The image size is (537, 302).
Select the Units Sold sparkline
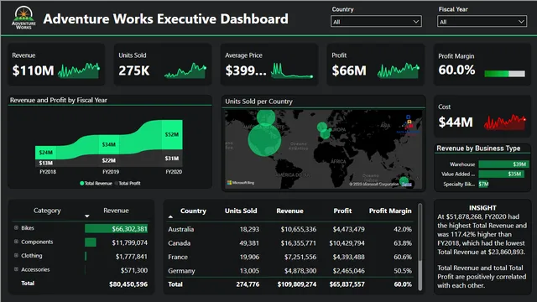[185, 70]
